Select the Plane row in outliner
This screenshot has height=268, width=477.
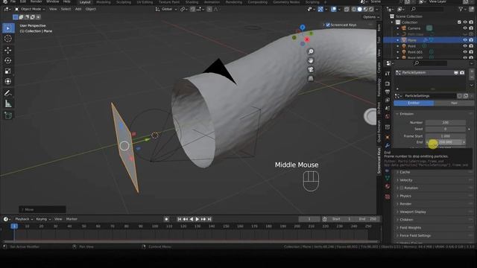pos(429,40)
